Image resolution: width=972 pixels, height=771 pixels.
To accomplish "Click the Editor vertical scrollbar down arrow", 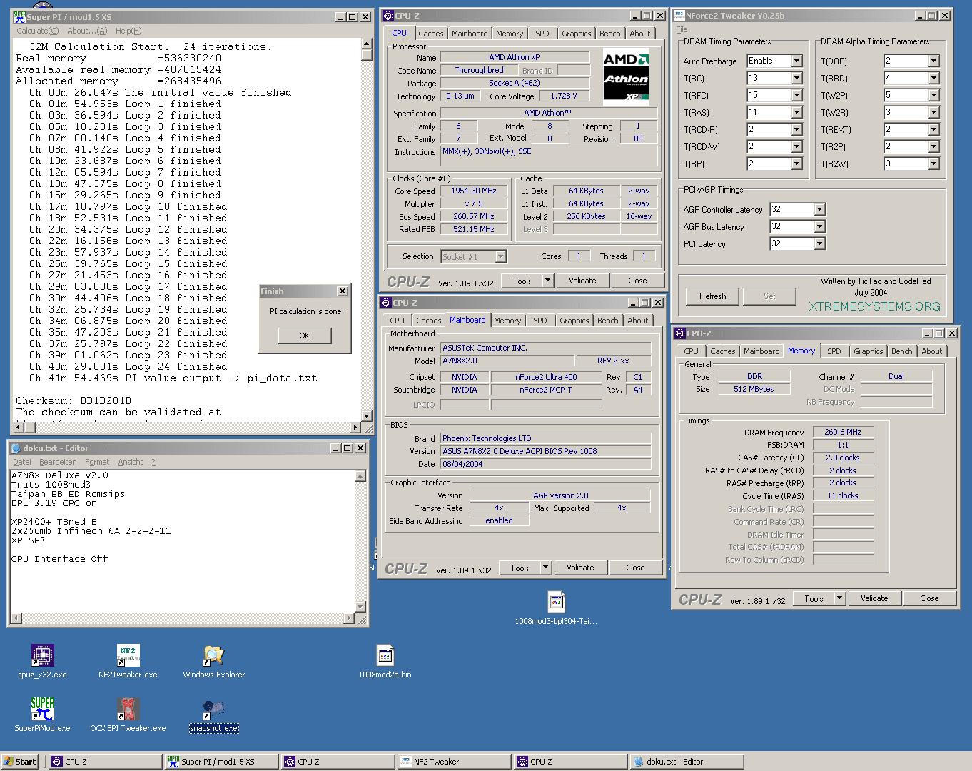I will pos(360,608).
